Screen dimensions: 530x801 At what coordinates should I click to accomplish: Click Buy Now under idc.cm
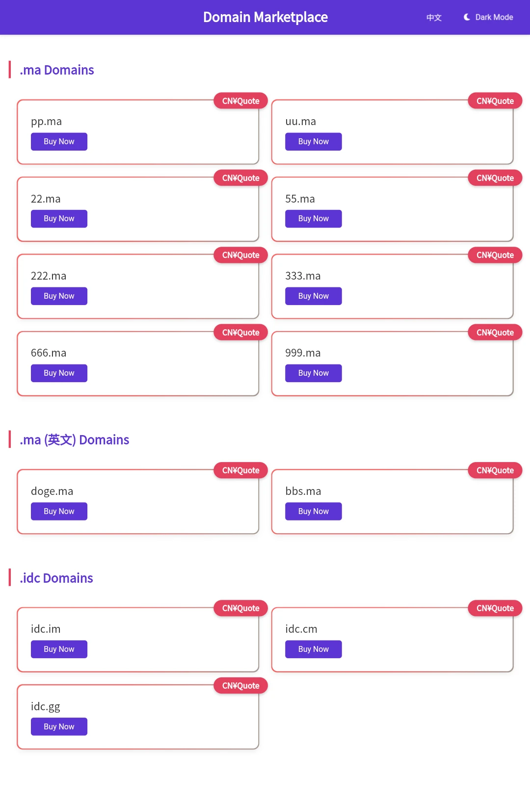314,649
